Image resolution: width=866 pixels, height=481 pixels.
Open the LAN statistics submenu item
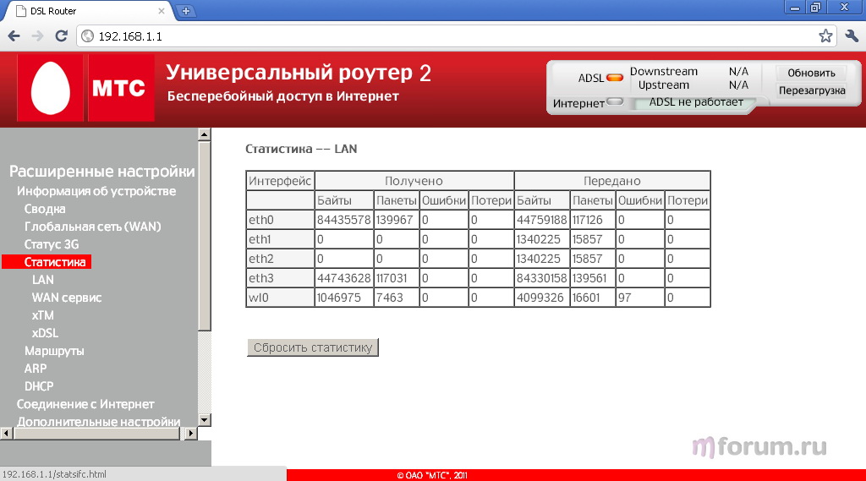point(42,280)
